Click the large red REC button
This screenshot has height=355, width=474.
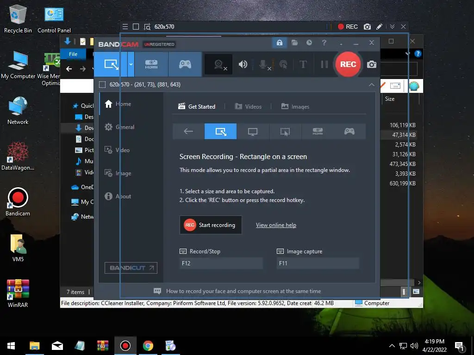click(x=348, y=64)
